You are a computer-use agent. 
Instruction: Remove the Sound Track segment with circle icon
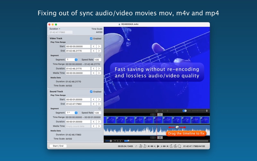100,109
